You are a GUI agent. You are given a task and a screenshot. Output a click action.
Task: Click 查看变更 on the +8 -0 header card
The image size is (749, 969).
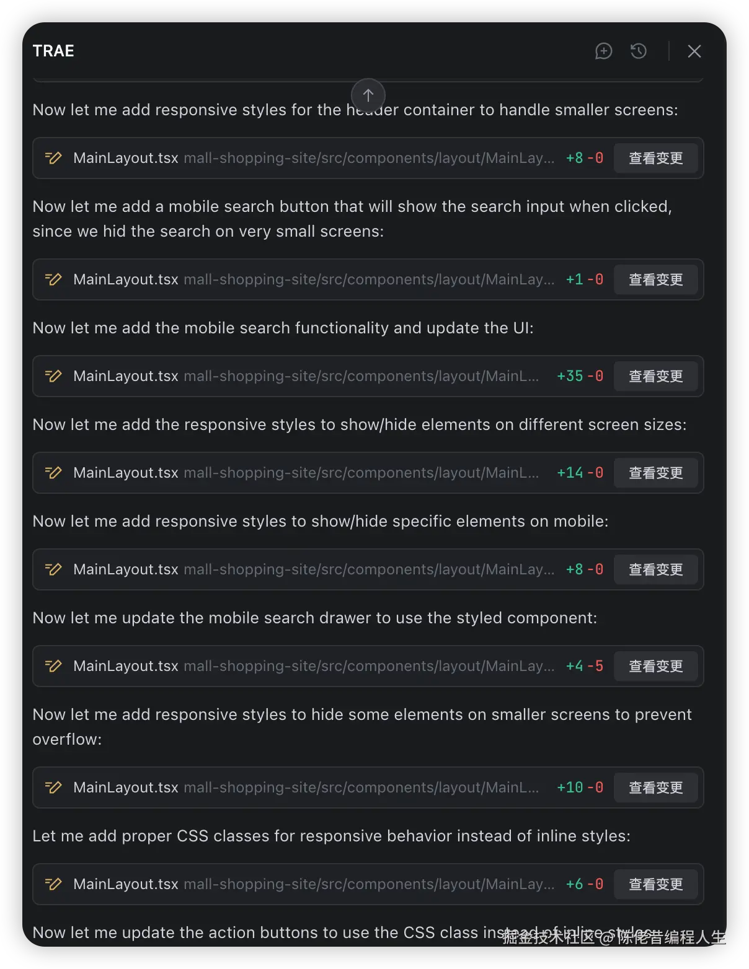coord(656,158)
